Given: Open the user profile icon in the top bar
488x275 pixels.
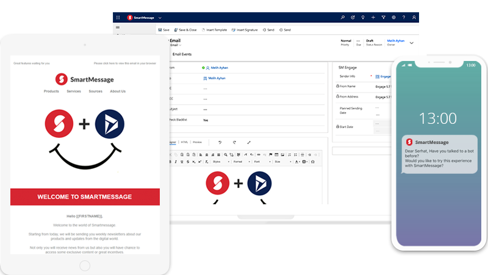Looking at the screenshot, I should (x=414, y=18).
